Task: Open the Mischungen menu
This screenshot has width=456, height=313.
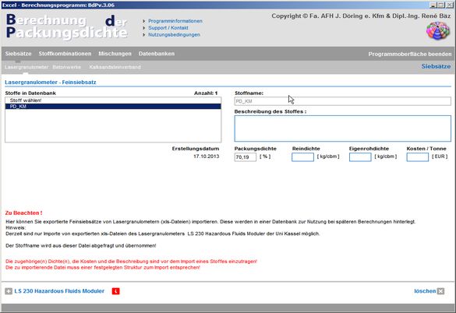Action: point(115,54)
